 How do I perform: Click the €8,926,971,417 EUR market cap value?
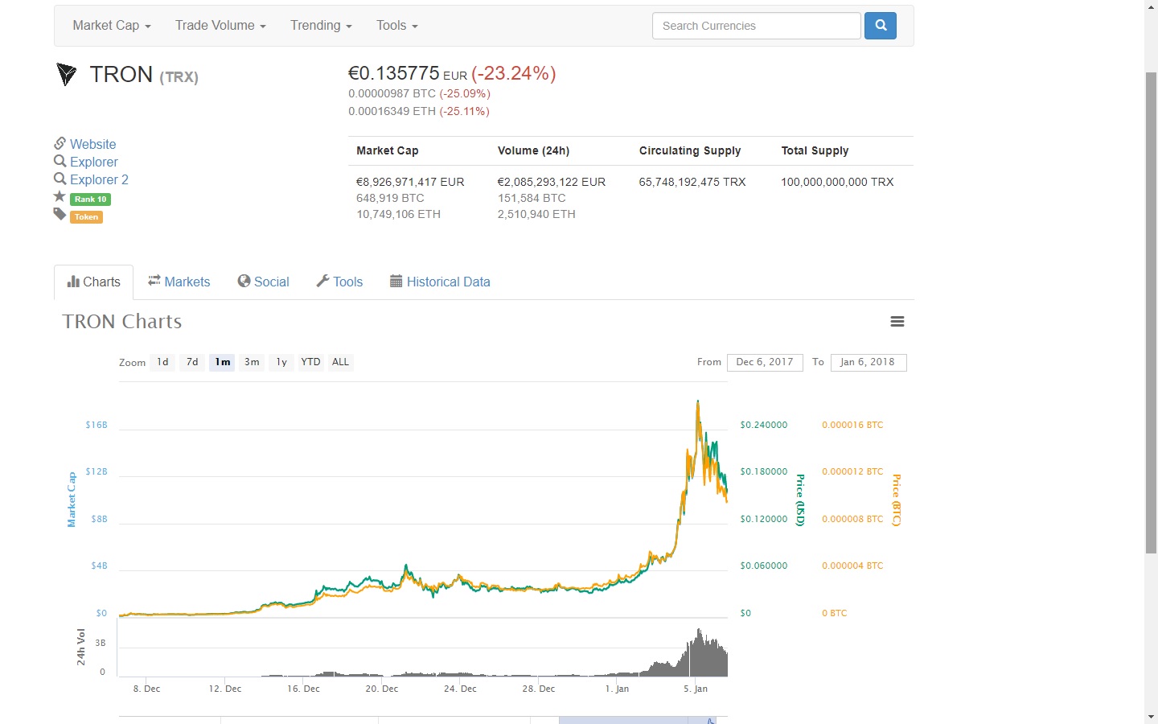point(410,182)
